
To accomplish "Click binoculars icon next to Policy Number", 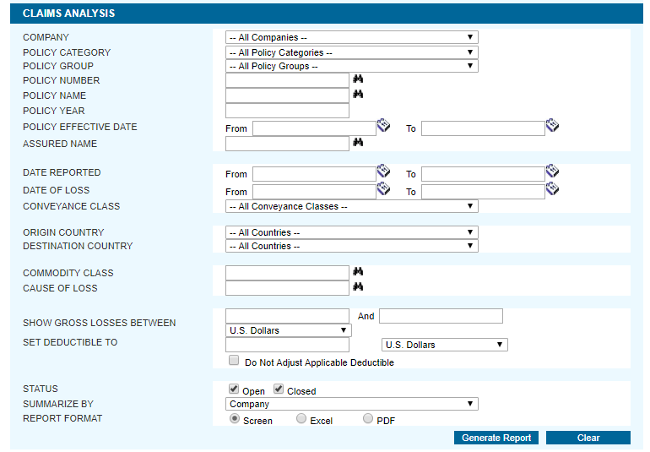I will coord(358,79).
